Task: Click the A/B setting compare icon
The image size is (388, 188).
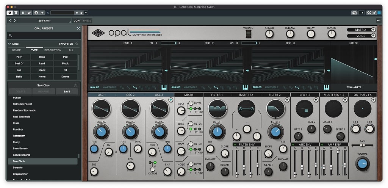Action: (36, 13)
